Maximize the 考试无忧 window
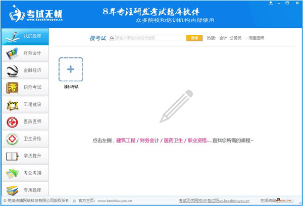The height and width of the screenshot is (206, 303). point(287,3)
